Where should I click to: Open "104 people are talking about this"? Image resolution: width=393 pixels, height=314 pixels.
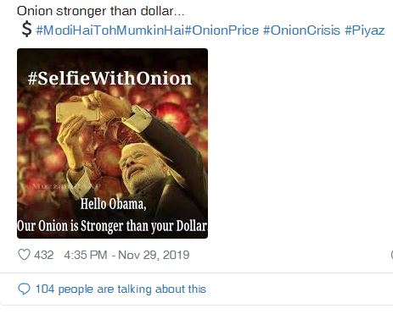[121, 289]
